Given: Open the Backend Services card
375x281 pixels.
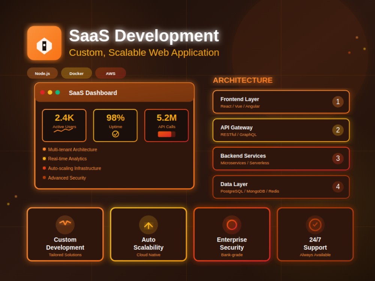Looking at the screenshot, I should point(281,158).
